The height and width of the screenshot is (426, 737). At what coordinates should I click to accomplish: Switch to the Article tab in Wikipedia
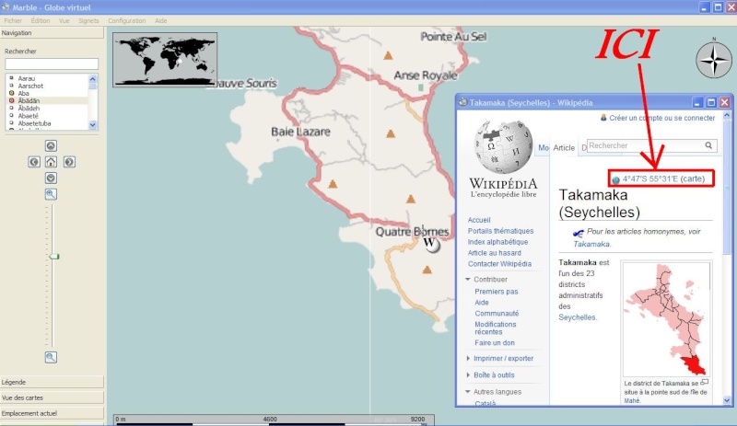564,147
